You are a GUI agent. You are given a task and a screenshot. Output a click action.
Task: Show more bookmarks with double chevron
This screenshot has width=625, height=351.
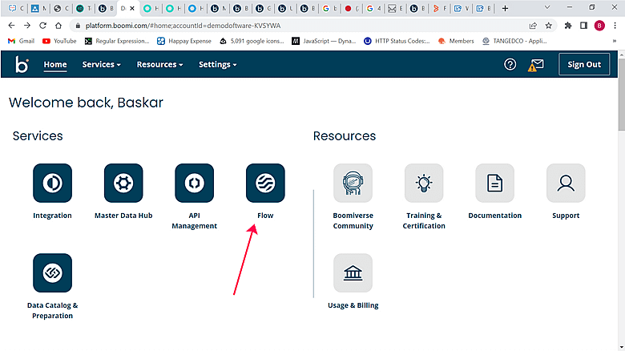tap(615, 41)
